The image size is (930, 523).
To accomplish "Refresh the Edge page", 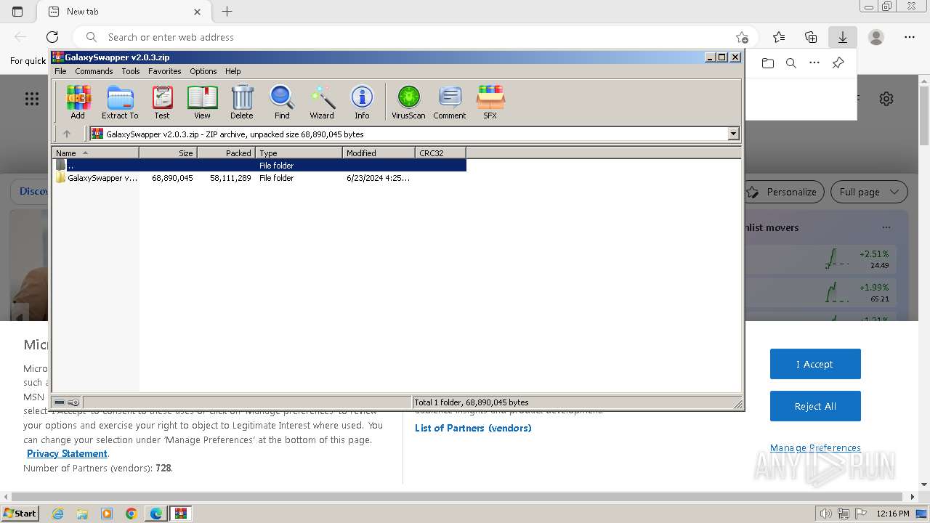I will 52,37.
